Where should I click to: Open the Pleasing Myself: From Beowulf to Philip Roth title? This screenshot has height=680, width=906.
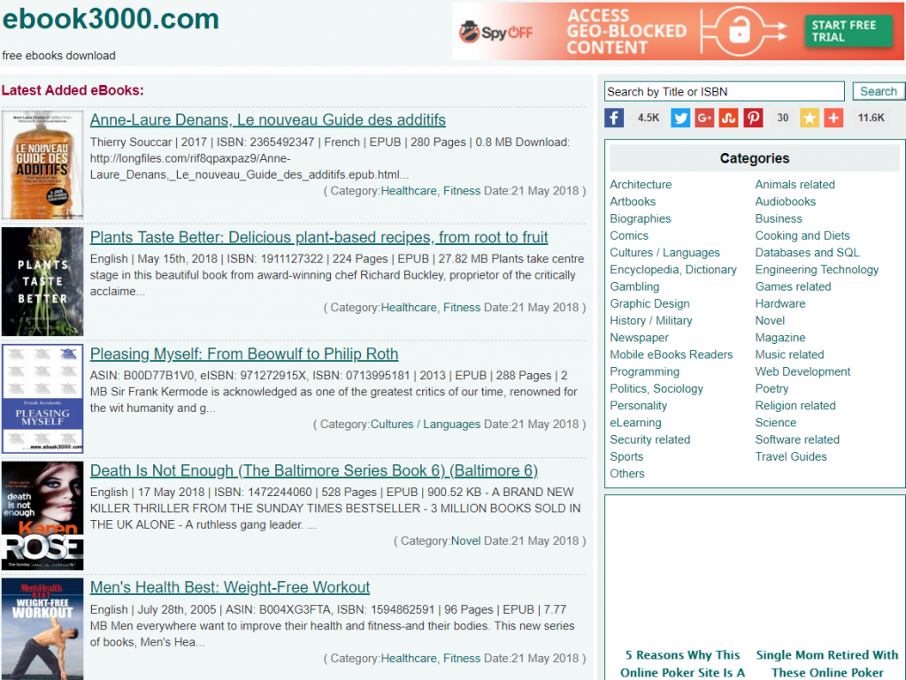tap(244, 354)
